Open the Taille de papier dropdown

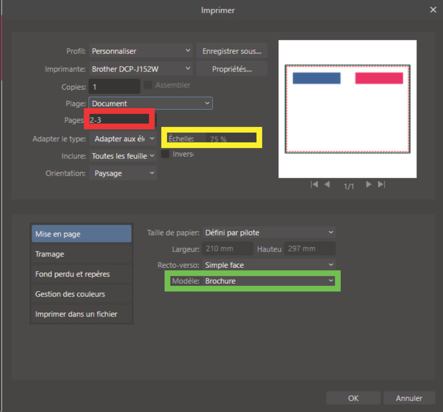[269, 233]
